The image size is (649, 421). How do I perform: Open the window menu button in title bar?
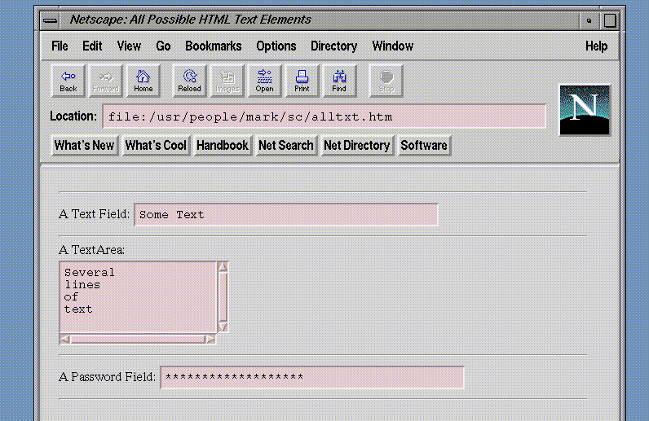click(51, 20)
